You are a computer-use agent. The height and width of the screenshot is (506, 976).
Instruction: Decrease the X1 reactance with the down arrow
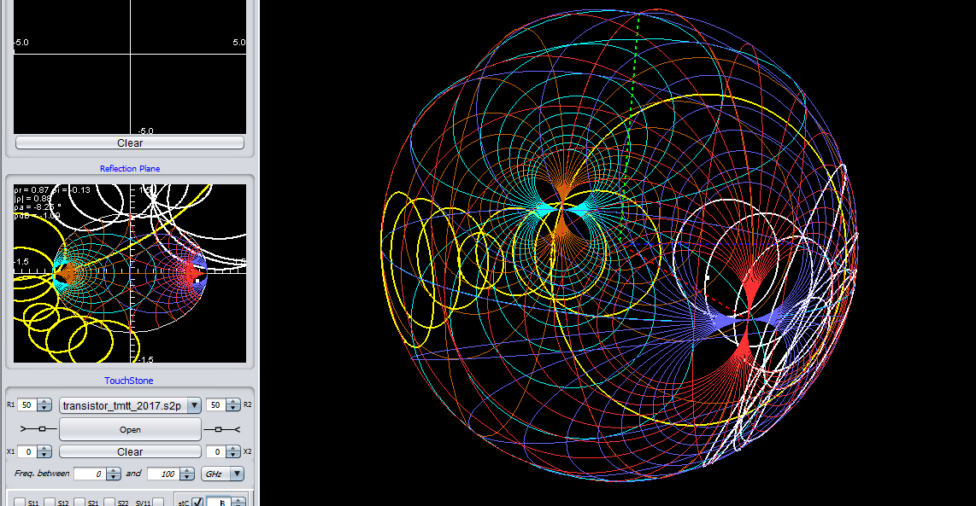point(45,455)
